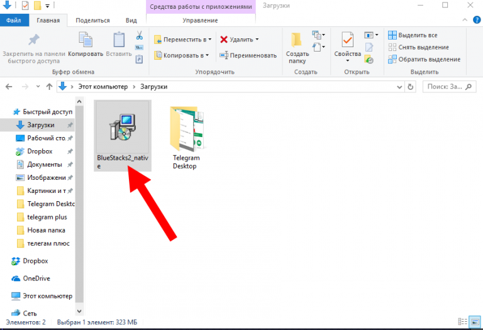Open Картинки folder in sidebar

45,191
